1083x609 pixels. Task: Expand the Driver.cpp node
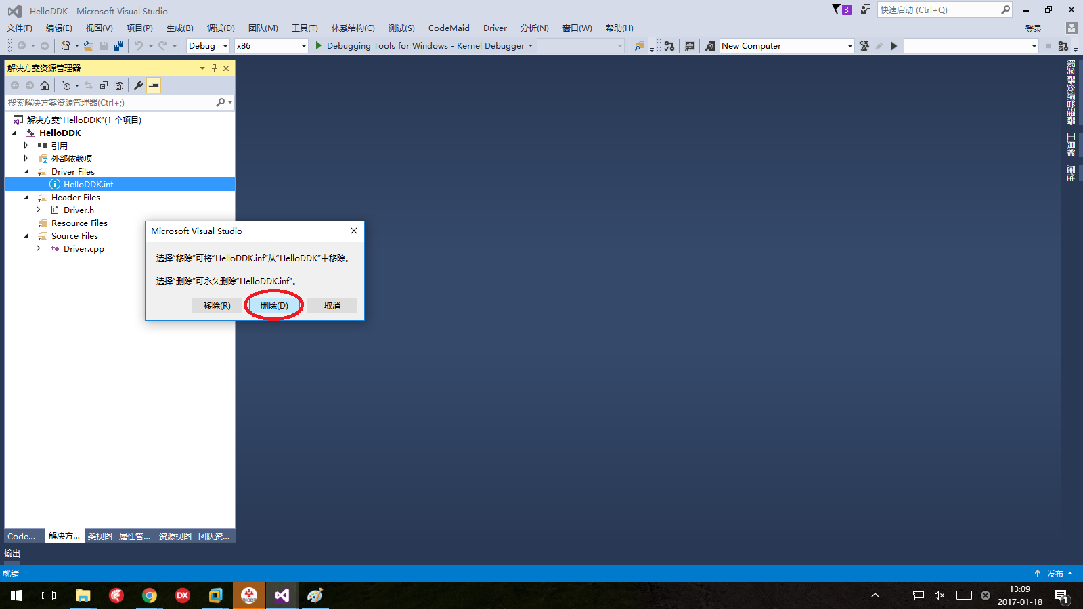click(39, 249)
